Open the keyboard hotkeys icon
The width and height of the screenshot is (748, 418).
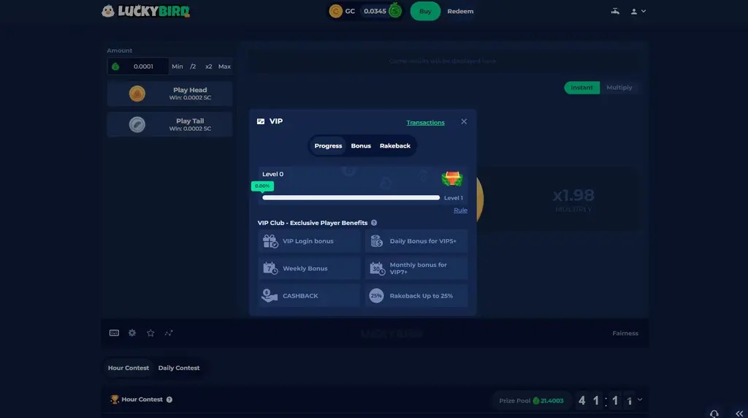coord(114,333)
